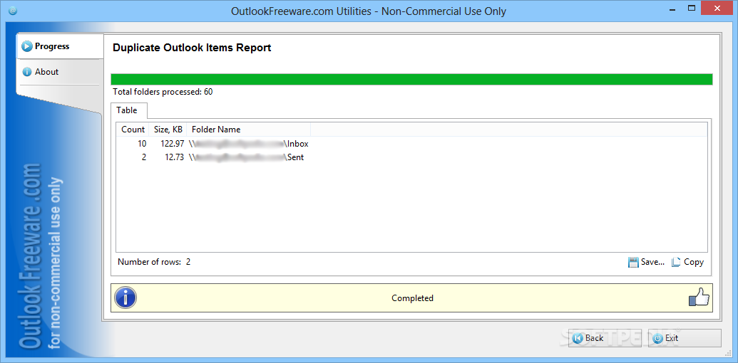This screenshot has width=738, height=363.
Task: Click the Exit button
Action: (685, 337)
